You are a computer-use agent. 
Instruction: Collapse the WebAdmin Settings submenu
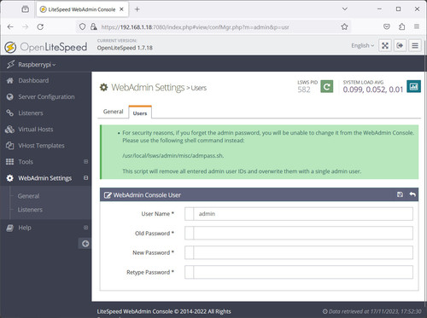(85, 177)
